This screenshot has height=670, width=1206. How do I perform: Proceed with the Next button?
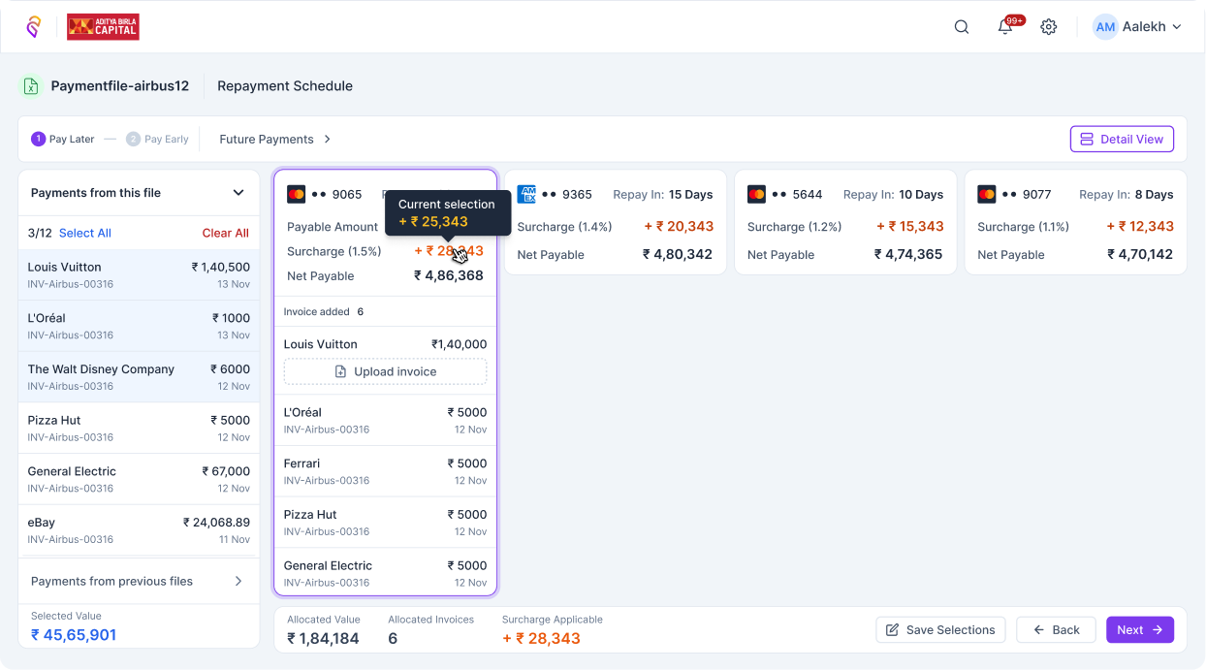pos(1140,630)
